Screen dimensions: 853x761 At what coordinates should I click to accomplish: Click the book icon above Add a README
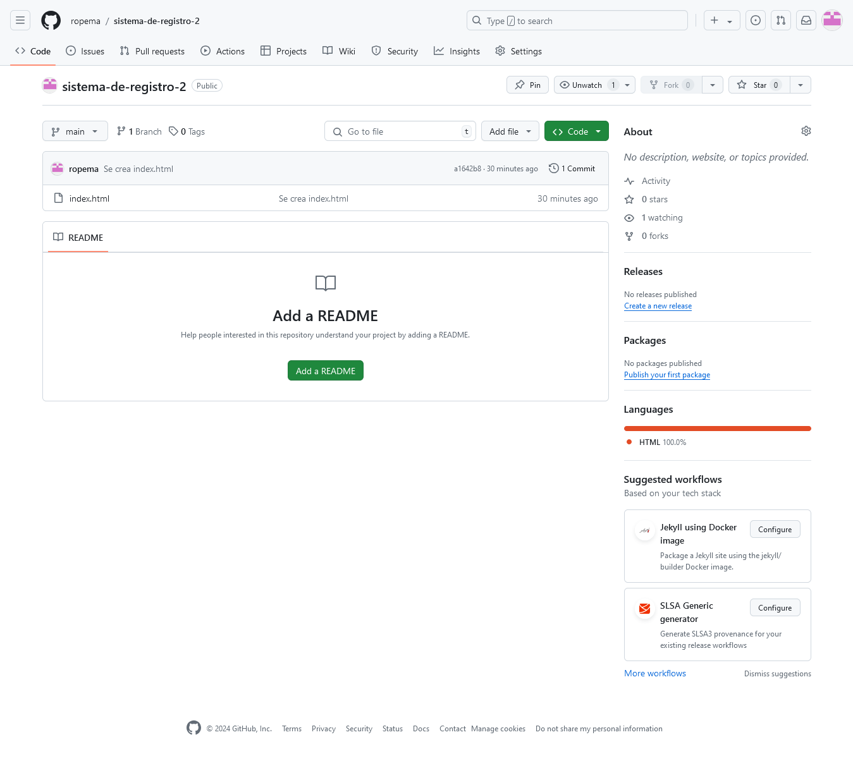[326, 283]
